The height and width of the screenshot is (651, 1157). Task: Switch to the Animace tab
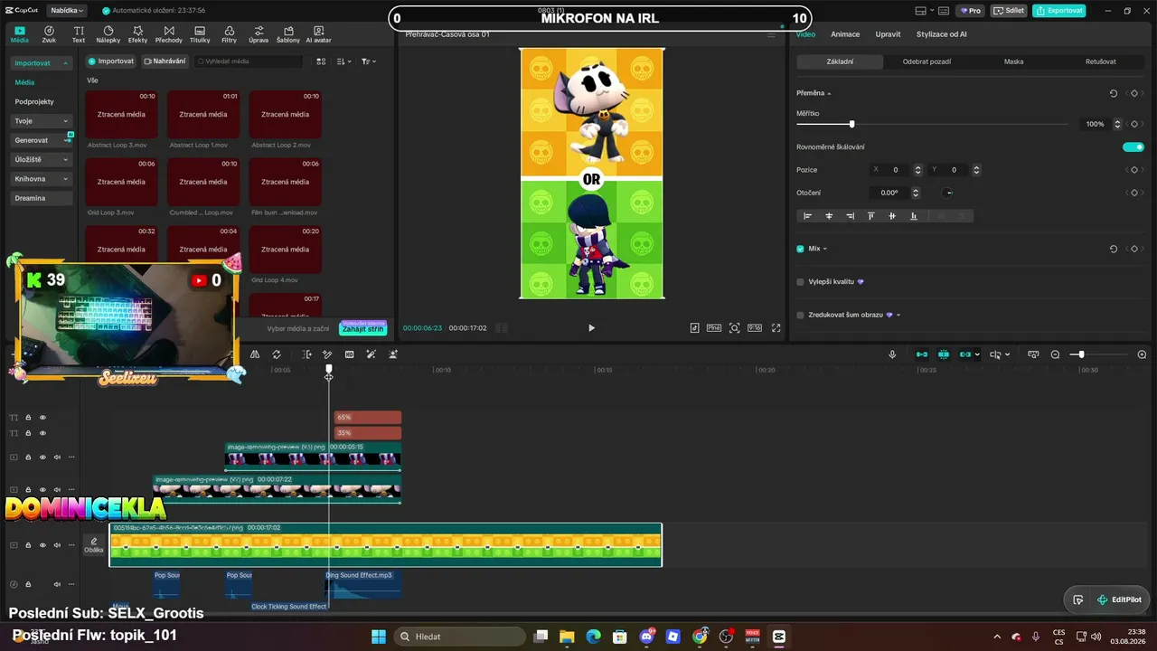pyautogui.click(x=845, y=34)
